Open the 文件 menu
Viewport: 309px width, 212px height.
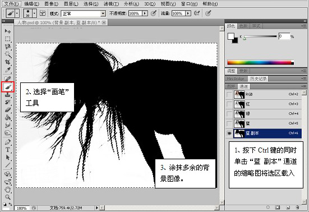(x=11, y=4)
